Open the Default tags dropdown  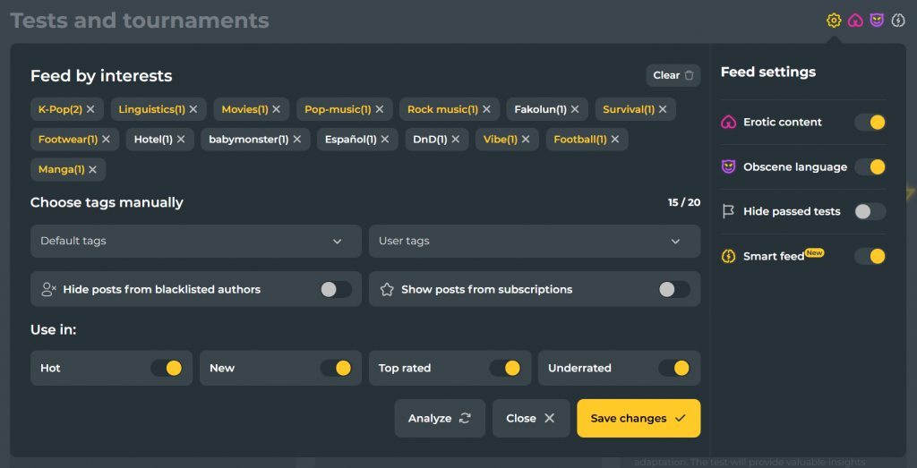coord(195,242)
